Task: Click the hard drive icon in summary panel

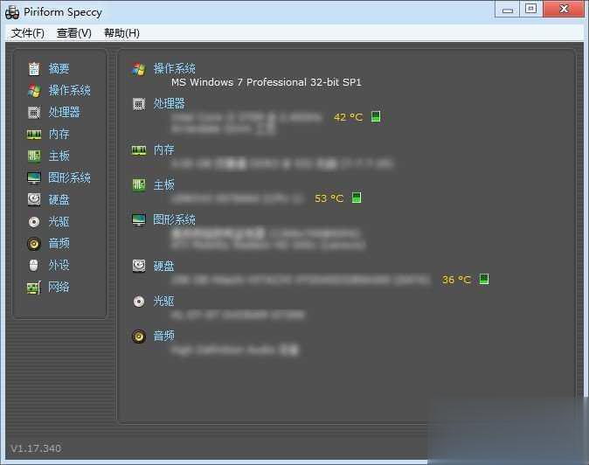Action: click(139, 266)
